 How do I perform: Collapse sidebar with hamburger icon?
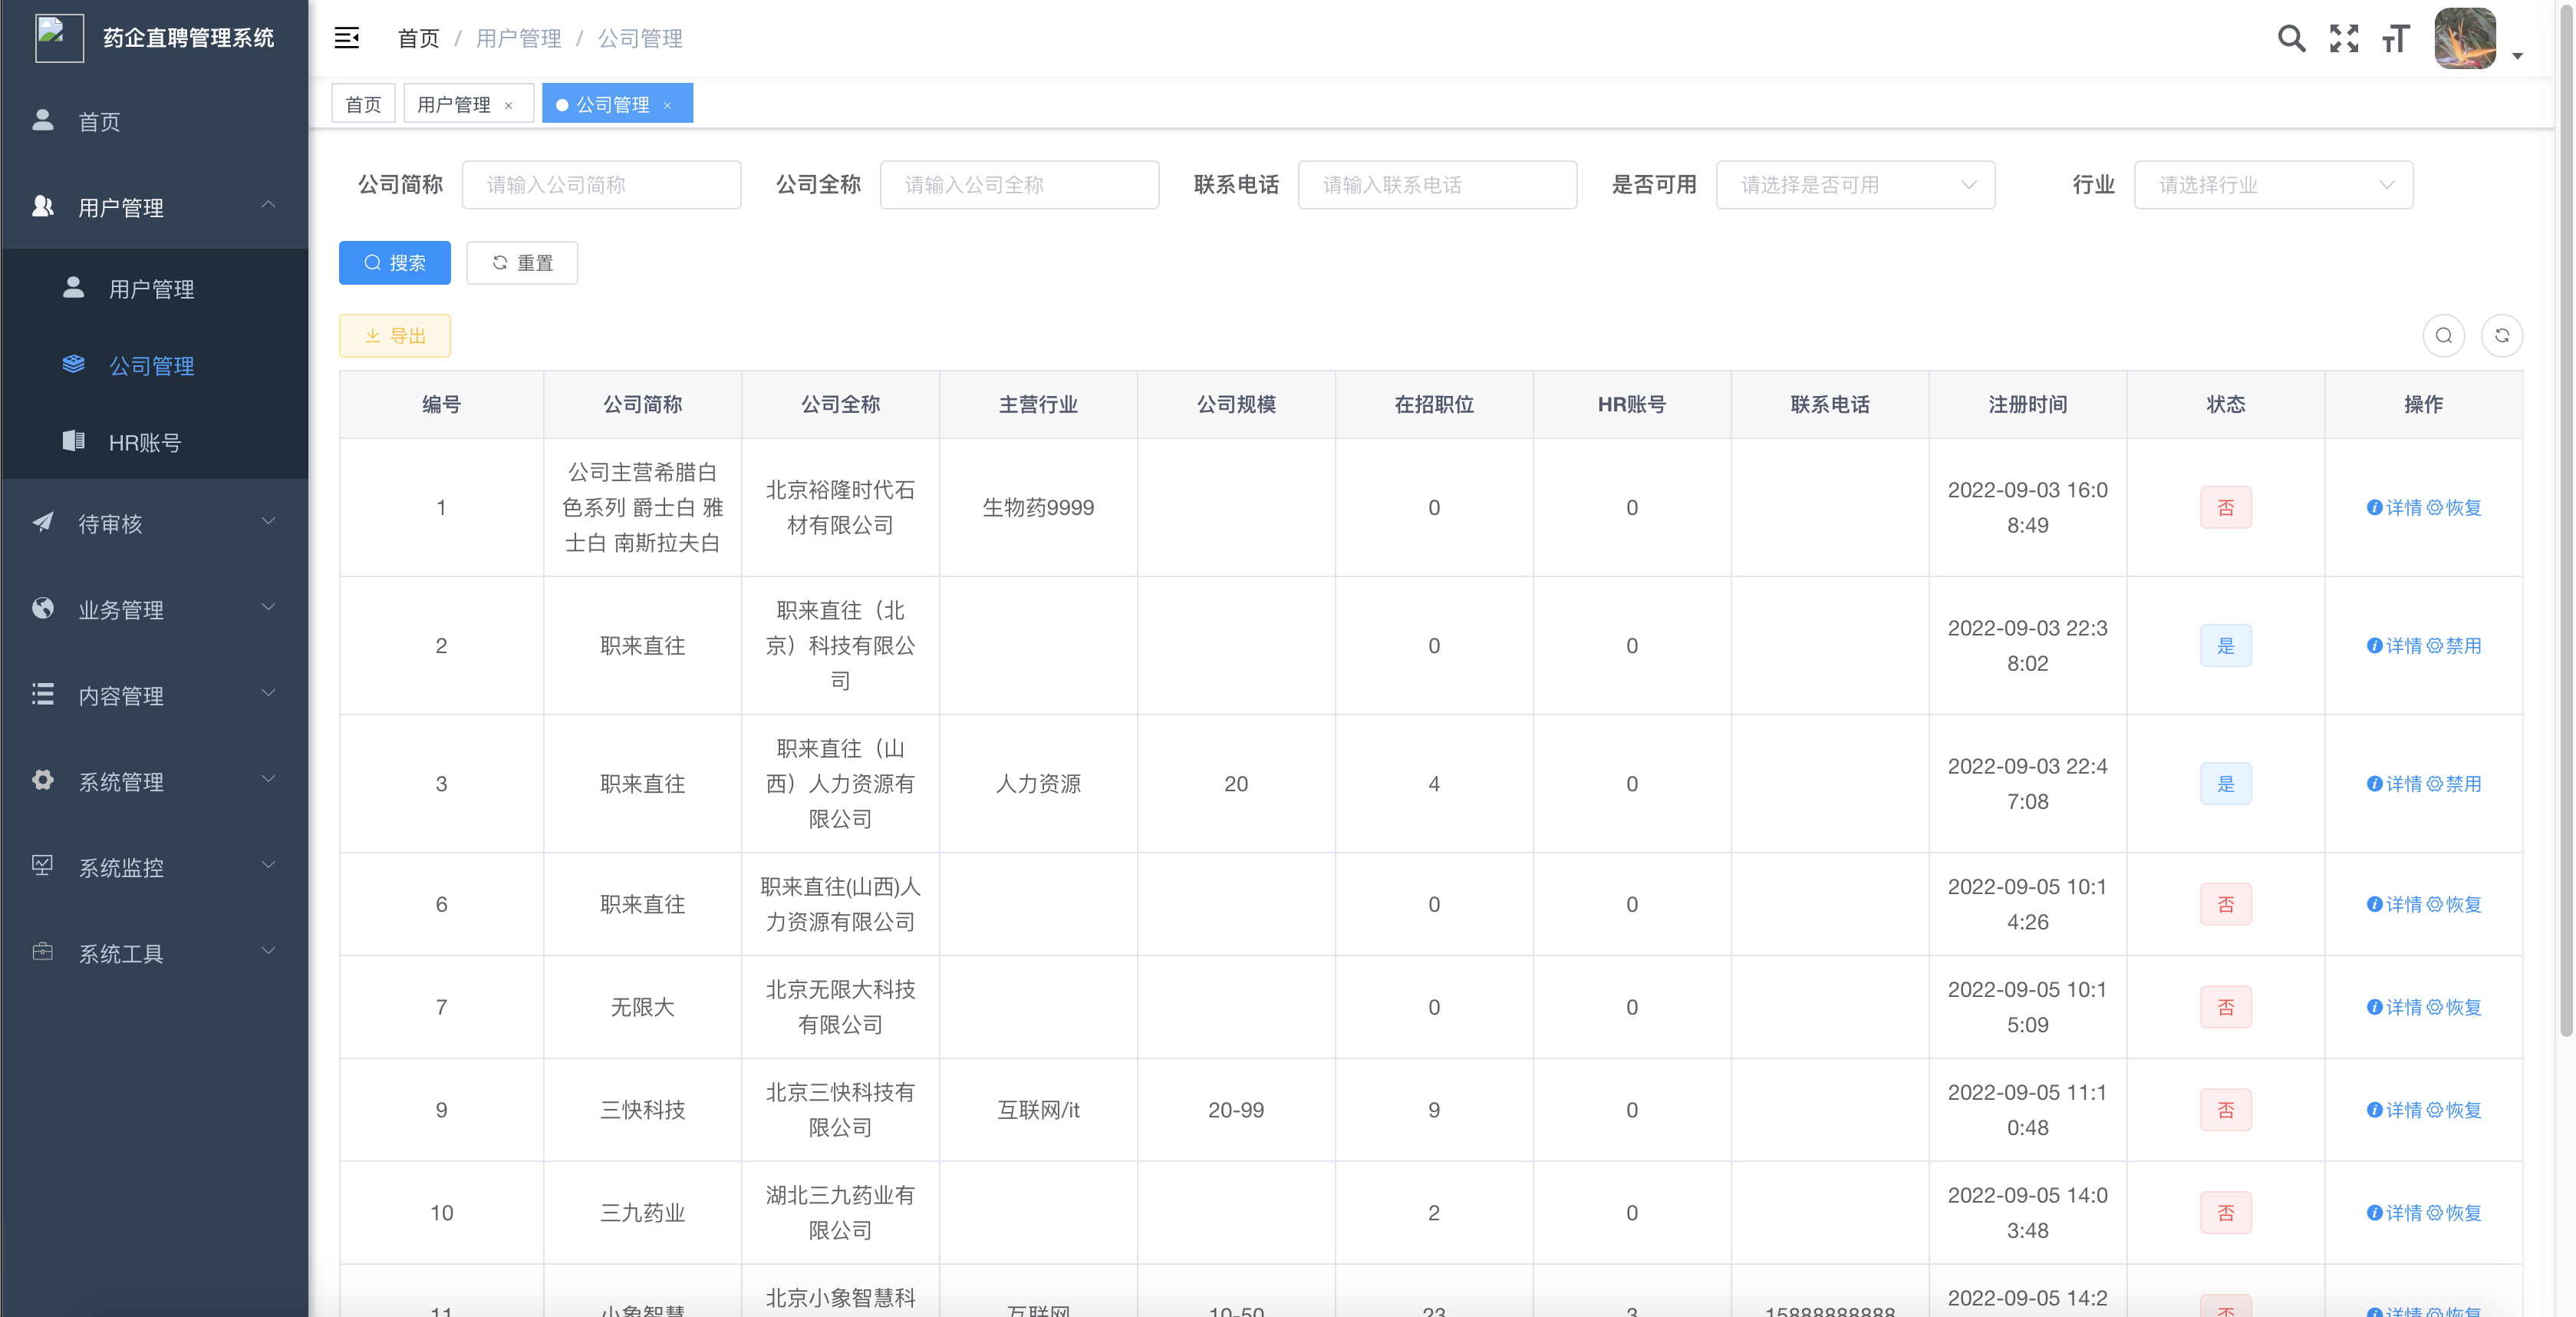(x=346, y=38)
